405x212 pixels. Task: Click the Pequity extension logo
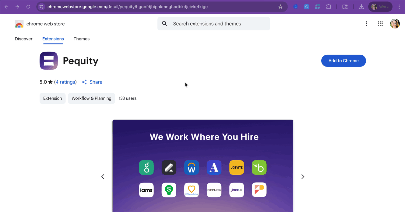click(49, 61)
